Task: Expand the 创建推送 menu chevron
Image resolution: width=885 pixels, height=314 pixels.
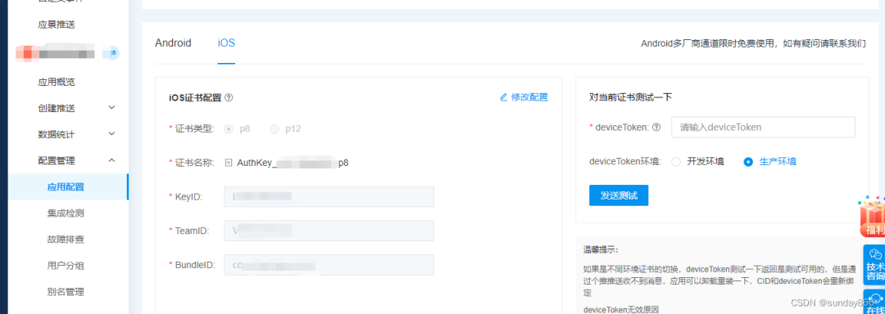Action: 111,107
